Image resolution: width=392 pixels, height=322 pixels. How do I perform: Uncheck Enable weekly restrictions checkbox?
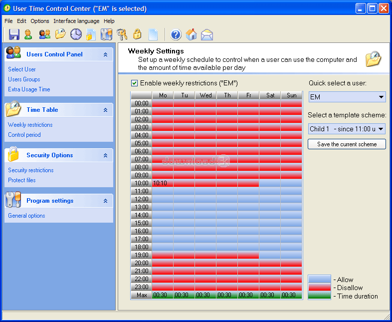coord(134,83)
